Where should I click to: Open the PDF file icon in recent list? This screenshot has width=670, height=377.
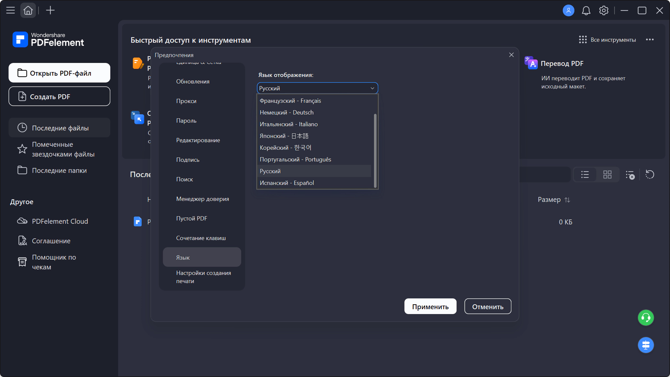coord(138,222)
